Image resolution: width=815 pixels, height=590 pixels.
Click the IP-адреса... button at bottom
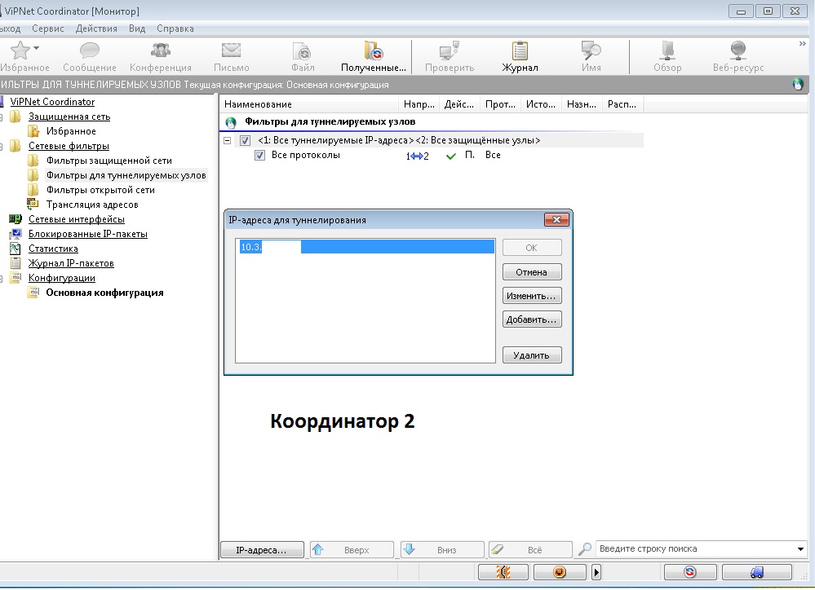click(262, 549)
